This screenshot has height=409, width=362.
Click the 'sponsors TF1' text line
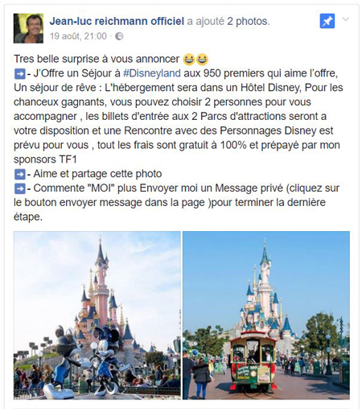click(x=45, y=159)
